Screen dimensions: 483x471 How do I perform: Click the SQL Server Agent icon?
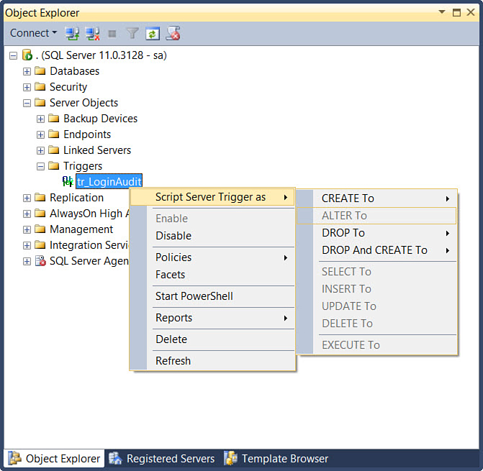(41, 261)
